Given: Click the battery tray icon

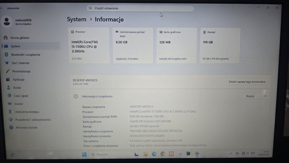Looking at the screenshot, I should [253, 153].
